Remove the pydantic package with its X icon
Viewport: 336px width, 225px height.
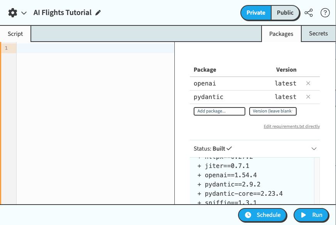click(308, 97)
